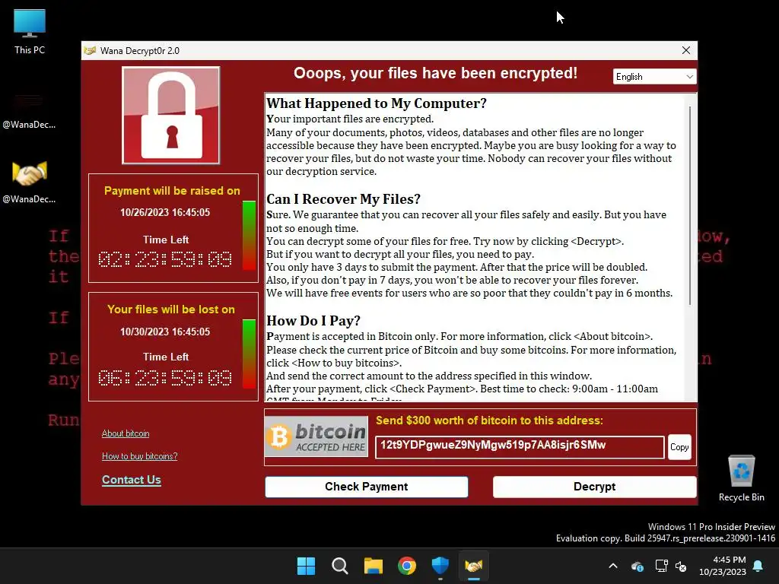Open Windows Security shield in taskbar
Screen dimensions: 779x584
pos(440,566)
